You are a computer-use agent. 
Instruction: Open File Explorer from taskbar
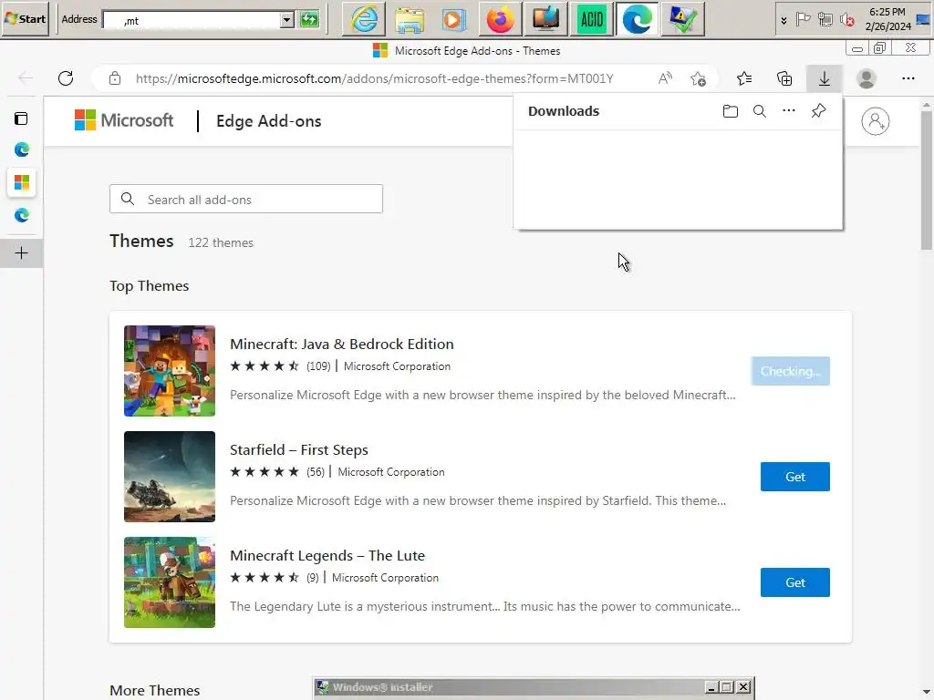[410, 19]
